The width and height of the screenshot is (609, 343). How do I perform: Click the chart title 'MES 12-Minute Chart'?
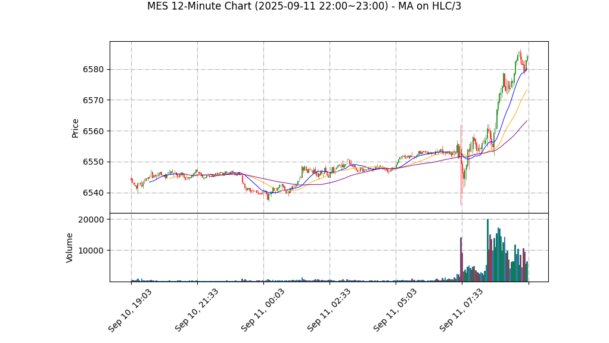tap(304, 6)
